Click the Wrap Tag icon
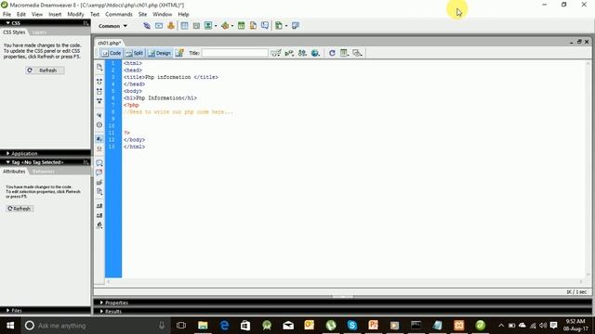The height and width of the screenshot is (334, 595). click(x=99, y=183)
